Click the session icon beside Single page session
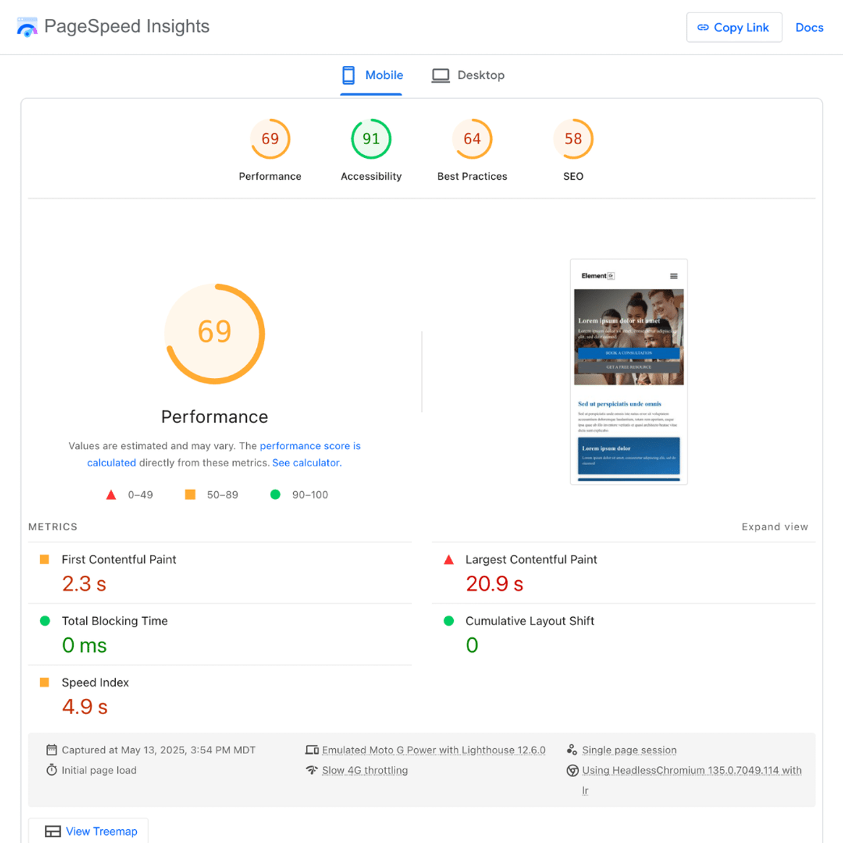 coord(572,749)
